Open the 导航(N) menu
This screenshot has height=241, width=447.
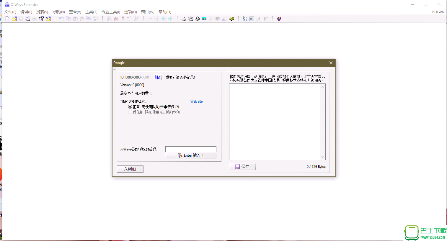click(58, 12)
